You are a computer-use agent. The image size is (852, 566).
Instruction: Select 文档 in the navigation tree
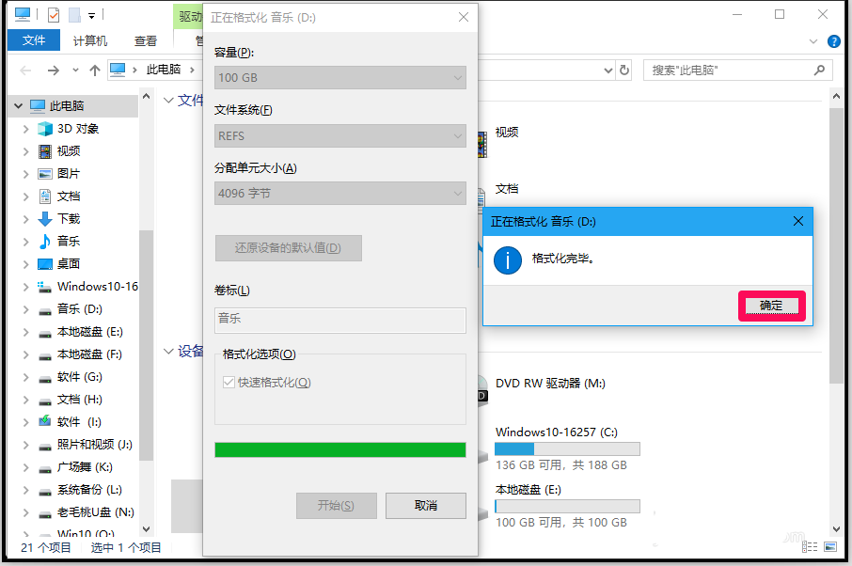point(69,197)
